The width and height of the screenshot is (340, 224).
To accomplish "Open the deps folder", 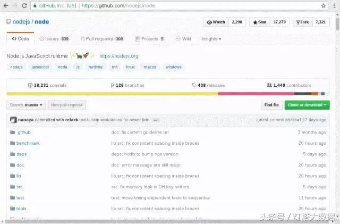I will (21, 154).
